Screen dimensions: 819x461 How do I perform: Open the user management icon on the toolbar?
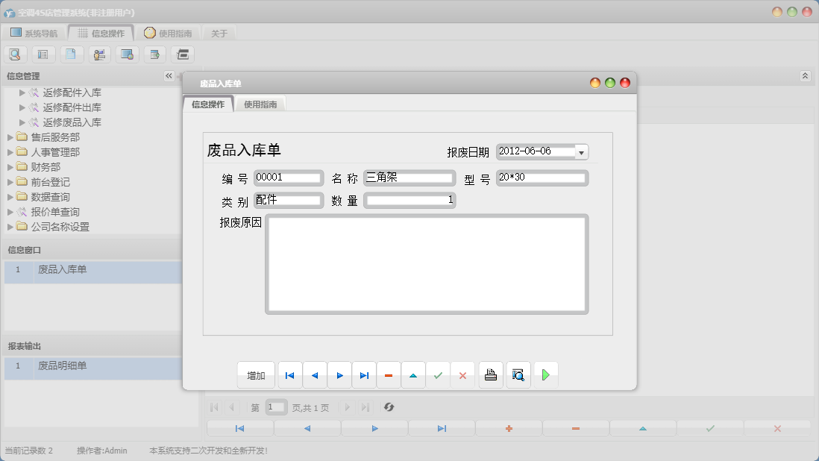coord(98,54)
